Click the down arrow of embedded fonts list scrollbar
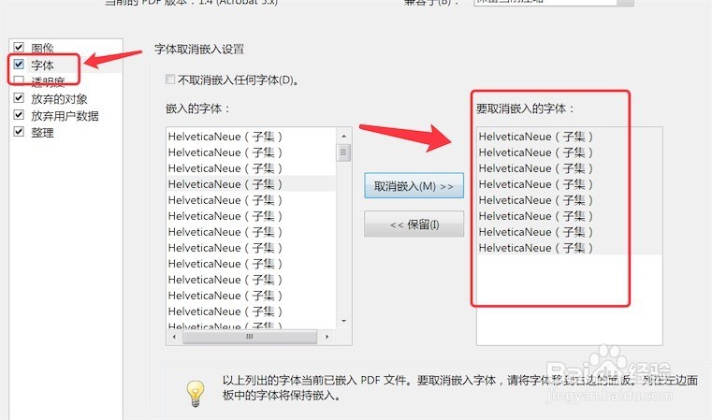 [343, 321]
